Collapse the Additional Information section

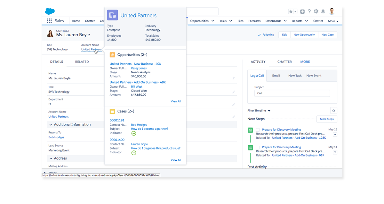pos(51,125)
